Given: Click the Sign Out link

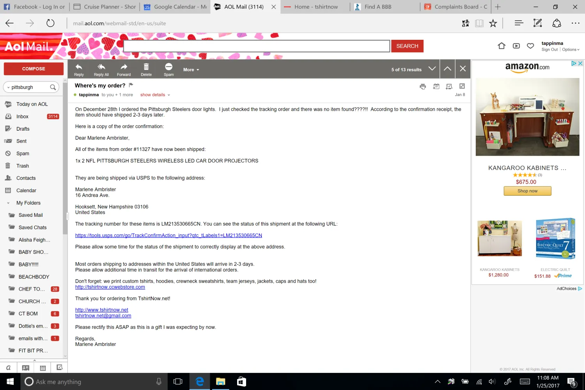Looking at the screenshot, I should (x=550, y=50).
